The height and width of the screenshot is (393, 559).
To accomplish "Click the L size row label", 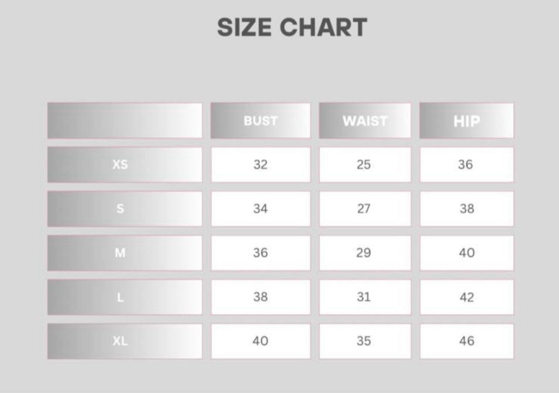I will click(120, 297).
